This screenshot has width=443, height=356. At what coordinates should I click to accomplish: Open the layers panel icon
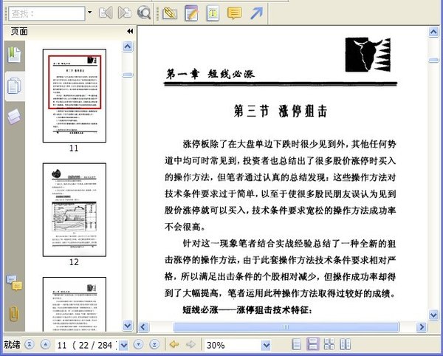[x=14, y=117]
